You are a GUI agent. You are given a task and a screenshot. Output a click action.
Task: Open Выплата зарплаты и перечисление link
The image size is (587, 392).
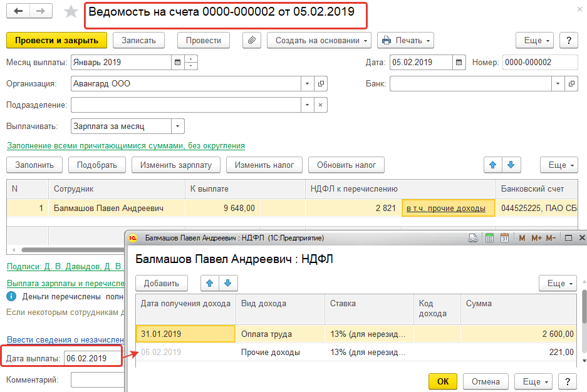tap(66, 284)
